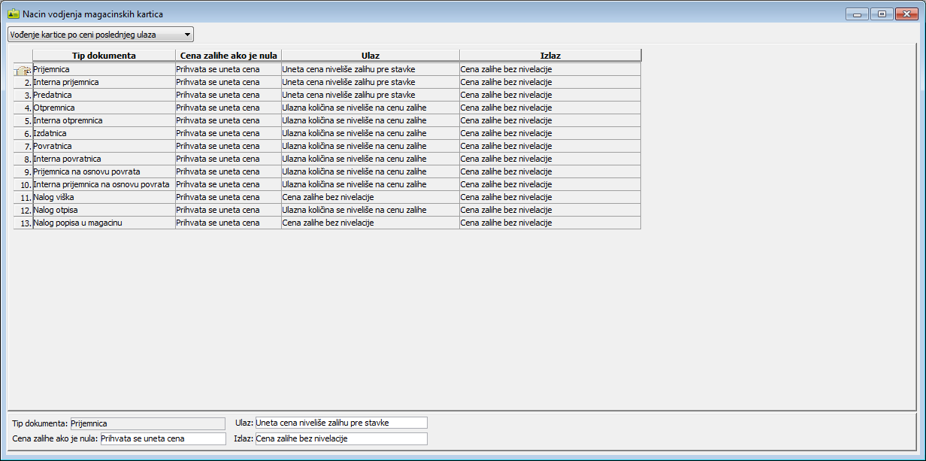Close the Nacin vodjenja magacinskih kartica window

coord(906,14)
